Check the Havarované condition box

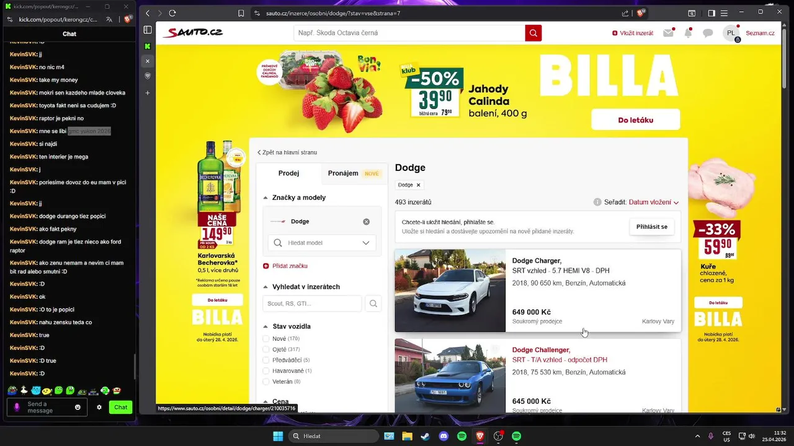point(266,370)
